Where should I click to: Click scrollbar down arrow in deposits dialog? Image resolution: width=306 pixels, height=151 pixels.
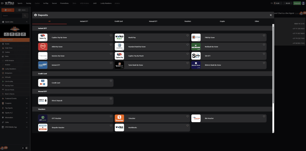coord(273,132)
